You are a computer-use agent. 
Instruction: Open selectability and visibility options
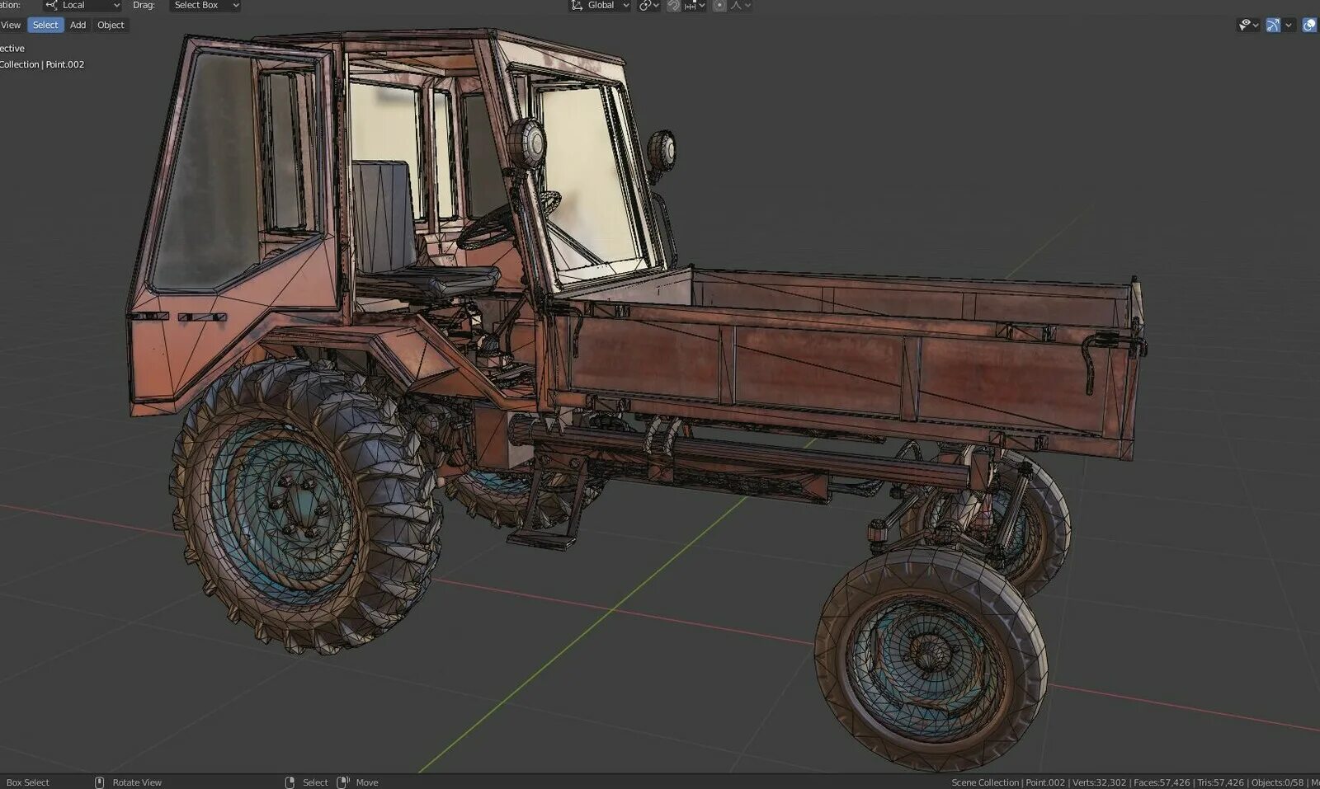1248,25
